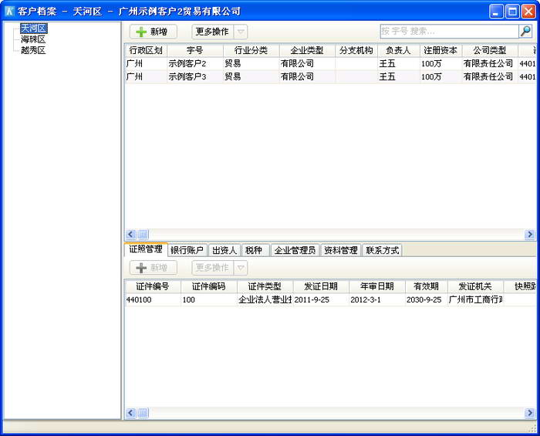This screenshot has width=540, height=436.
Task: Click the 2030-9-25 expiry cell
Action: click(x=427, y=299)
